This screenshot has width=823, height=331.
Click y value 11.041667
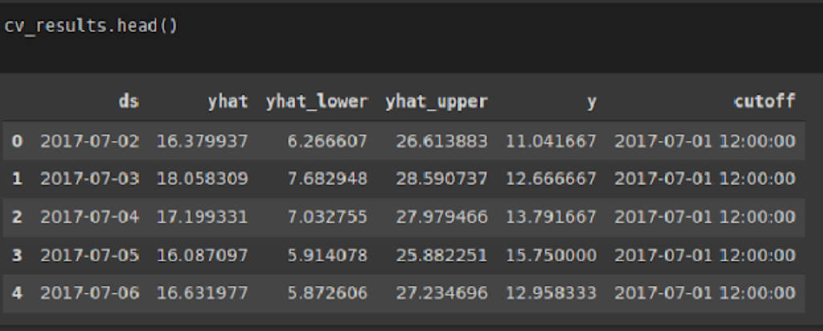[x=551, y=141]
